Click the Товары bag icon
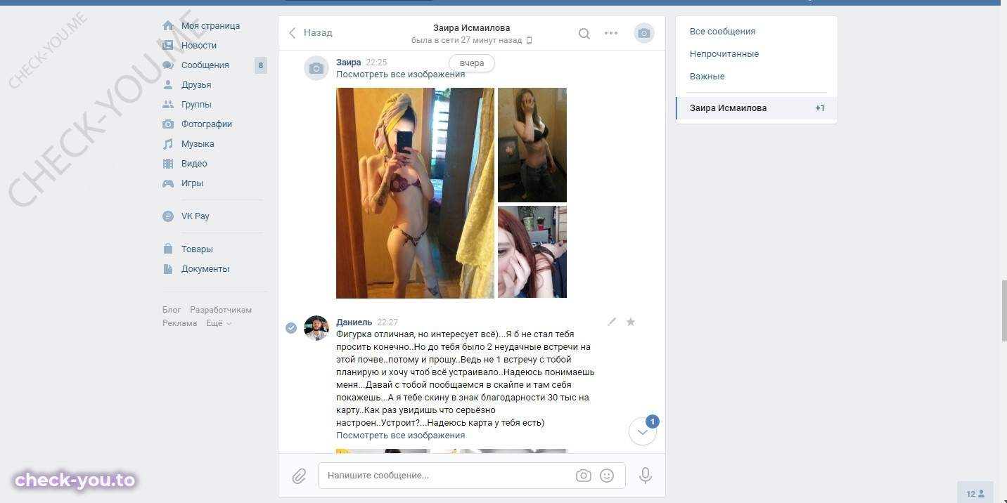Image resolution: width=1007 pixels, height=503 pixels. [168, 249]
